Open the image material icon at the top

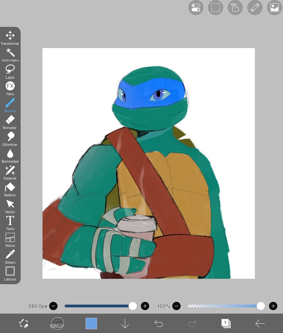[274, 7]
